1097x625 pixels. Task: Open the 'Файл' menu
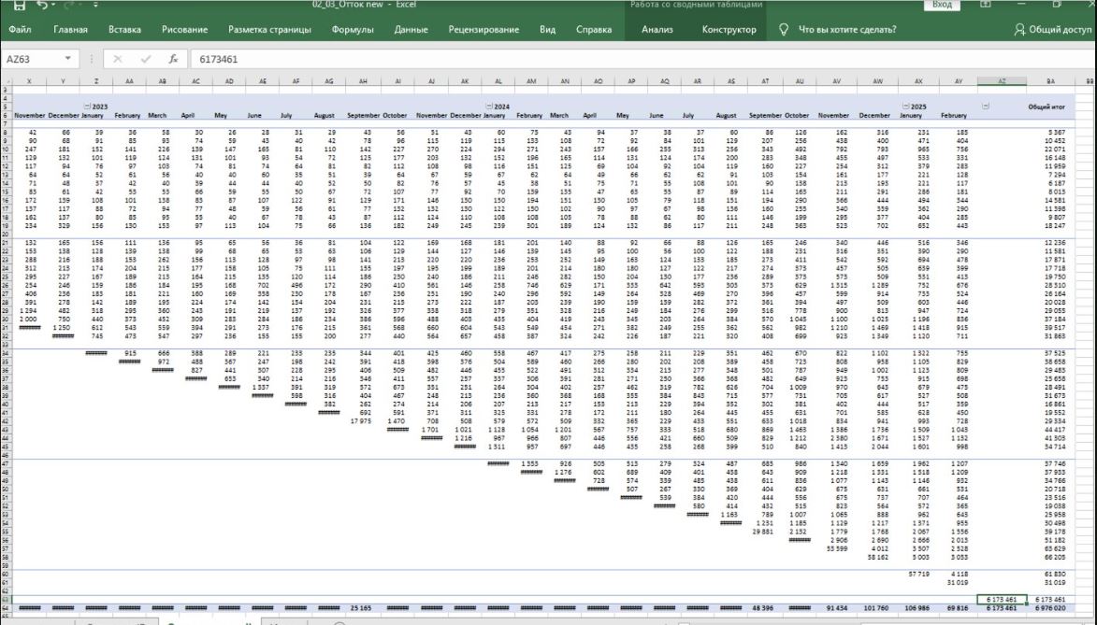20,30
